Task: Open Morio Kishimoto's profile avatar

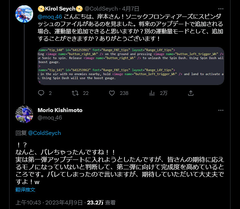Action: [24, 114]
